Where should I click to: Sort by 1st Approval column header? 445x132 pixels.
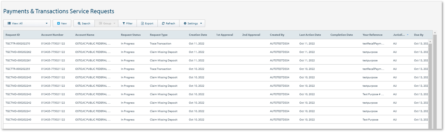click(x=225, y=35)
